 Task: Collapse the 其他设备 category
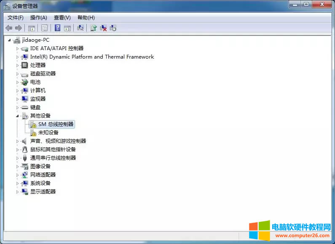point(18,116)
